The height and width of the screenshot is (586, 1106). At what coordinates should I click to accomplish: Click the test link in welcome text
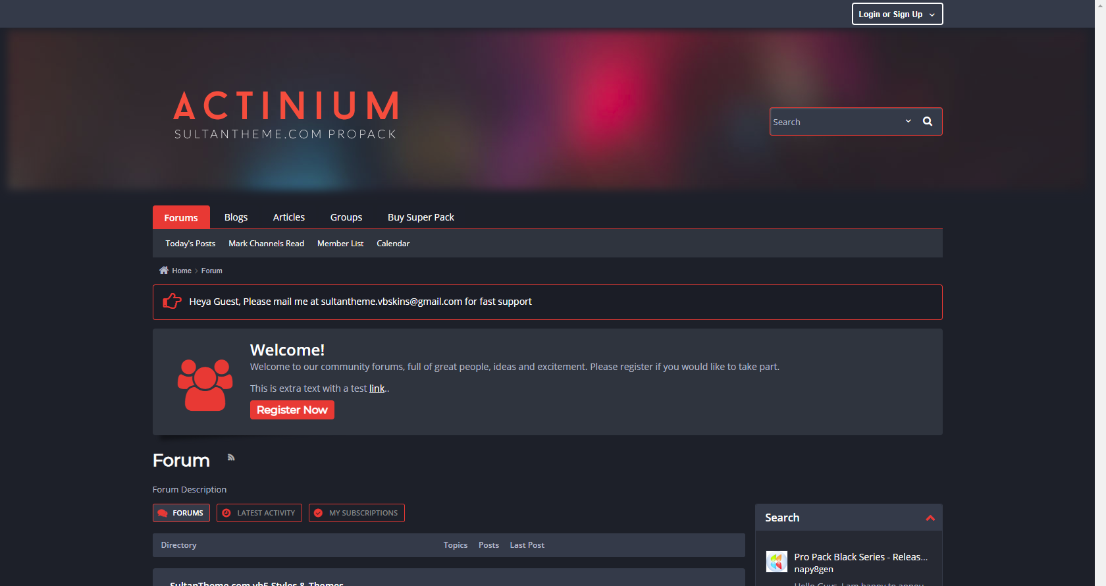pos(377,388)
